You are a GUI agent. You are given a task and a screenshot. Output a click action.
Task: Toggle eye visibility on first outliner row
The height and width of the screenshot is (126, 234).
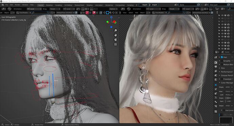click(222, 15)
